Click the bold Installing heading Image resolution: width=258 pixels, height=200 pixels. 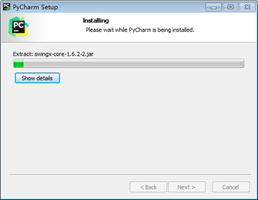96,21
